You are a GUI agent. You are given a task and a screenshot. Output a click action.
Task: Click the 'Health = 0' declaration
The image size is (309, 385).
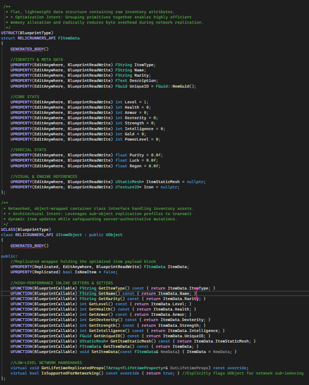point(137,107)
